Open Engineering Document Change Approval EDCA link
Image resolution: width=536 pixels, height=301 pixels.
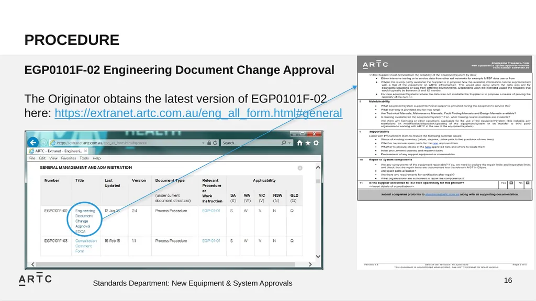tap(85, 221)
